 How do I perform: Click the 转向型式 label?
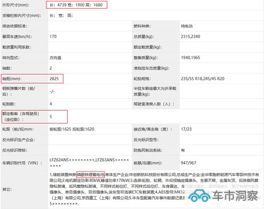(x=11, y=58)
